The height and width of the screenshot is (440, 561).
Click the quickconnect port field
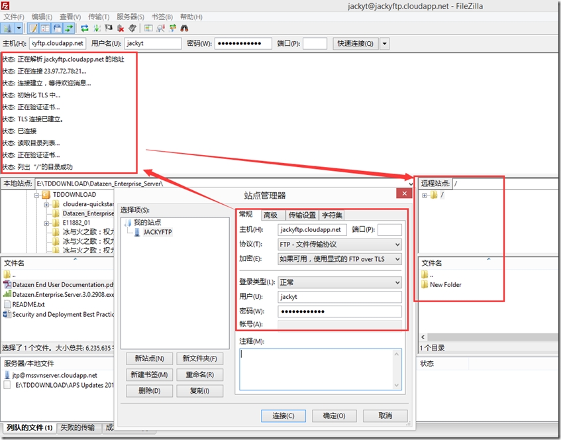pos(315,43)
